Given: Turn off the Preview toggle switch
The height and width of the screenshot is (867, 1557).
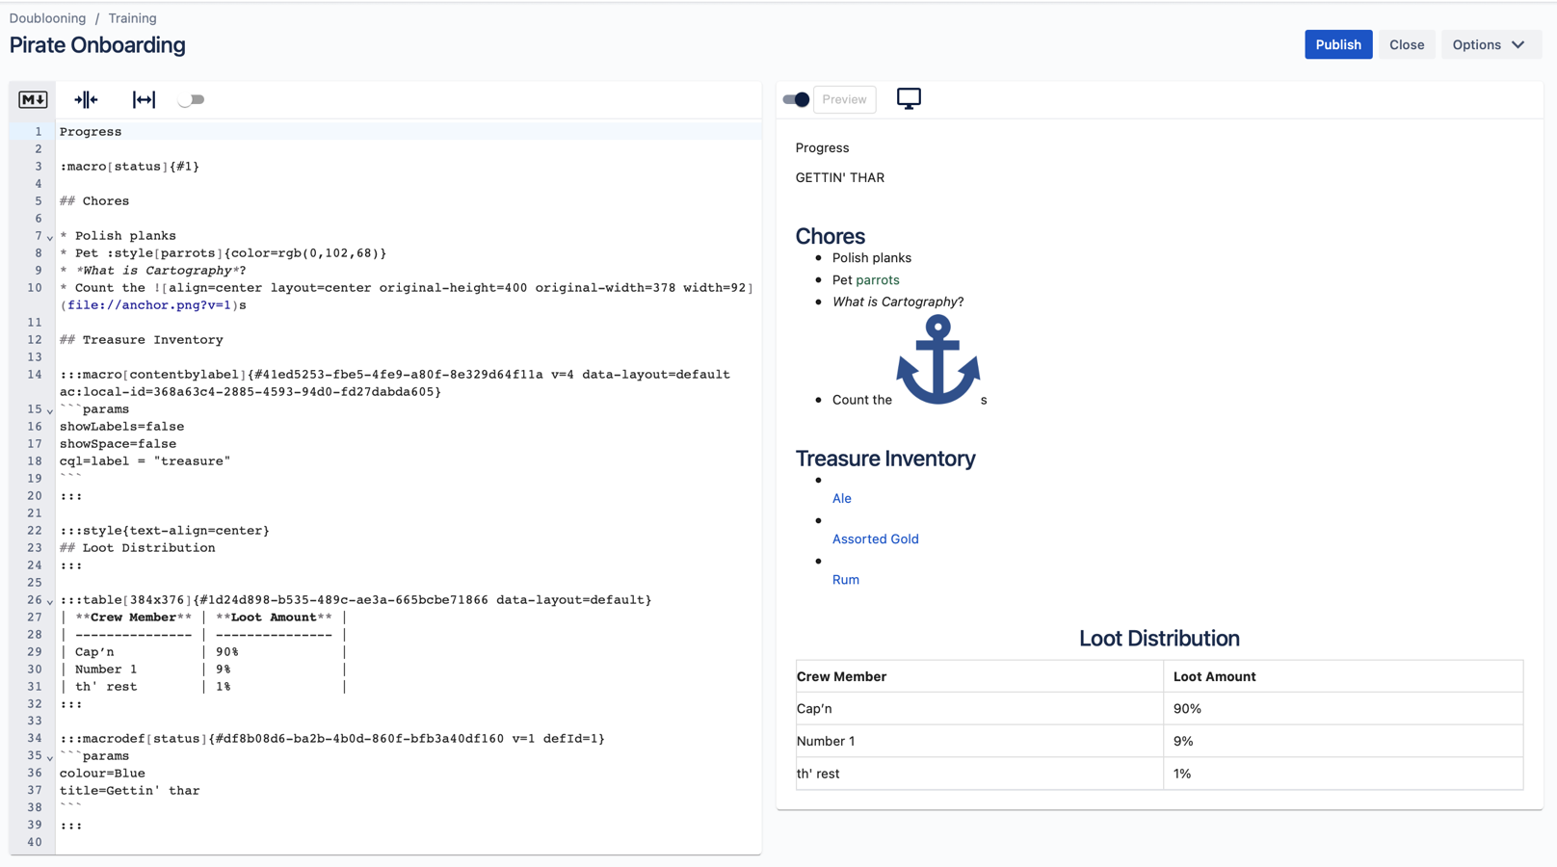Looking at the screenshot, I should point(796,99).
